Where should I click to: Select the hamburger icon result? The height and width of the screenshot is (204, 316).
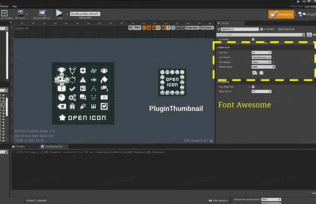[x=261, y=73]
